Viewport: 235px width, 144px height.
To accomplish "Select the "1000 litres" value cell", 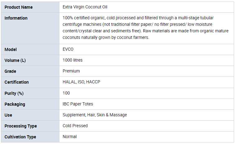I will (x=72, y=60).
